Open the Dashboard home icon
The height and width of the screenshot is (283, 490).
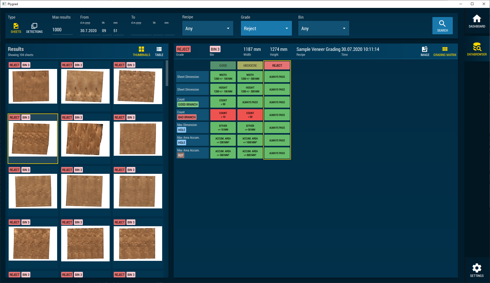tap(477, 21)
